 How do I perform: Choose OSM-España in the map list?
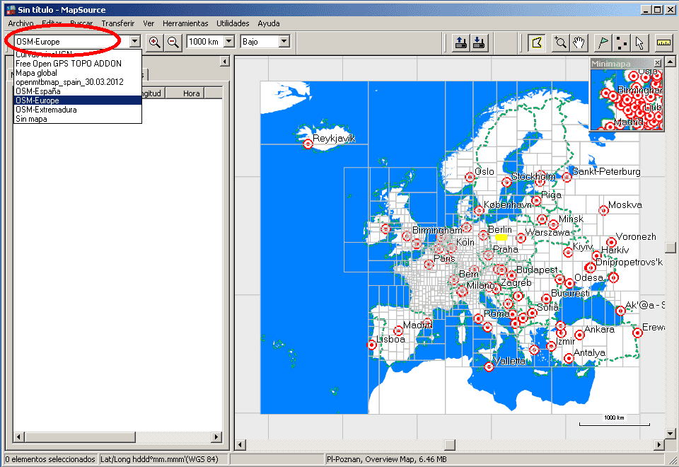(x=78, y=91)
